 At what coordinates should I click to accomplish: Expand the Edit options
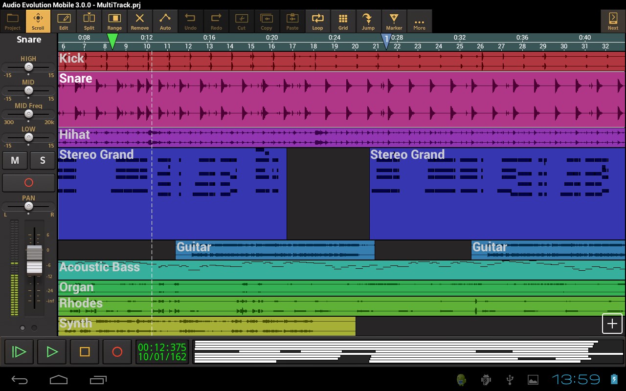pyautogui.click(x=63, y=21)
